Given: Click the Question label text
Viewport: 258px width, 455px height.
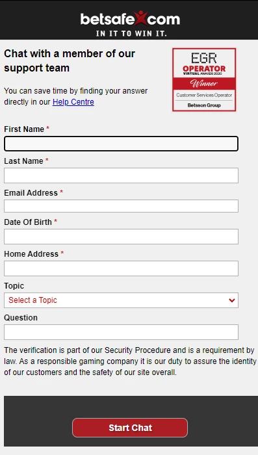Looking at the screenshot, I should (21, 318).
